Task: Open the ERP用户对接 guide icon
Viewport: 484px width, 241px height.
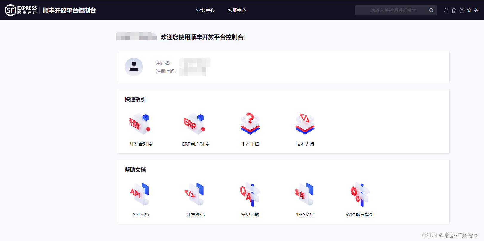Action: click(x=195, y=123)
